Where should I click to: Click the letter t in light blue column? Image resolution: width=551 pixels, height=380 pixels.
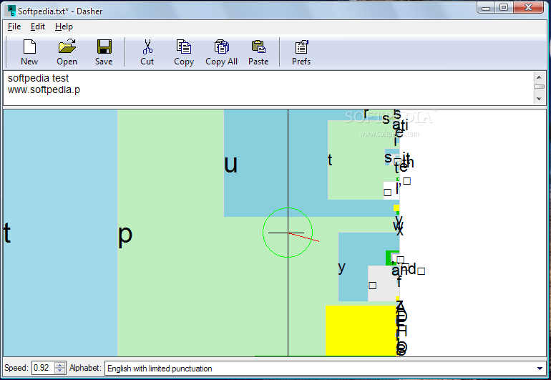click(7, 233)
